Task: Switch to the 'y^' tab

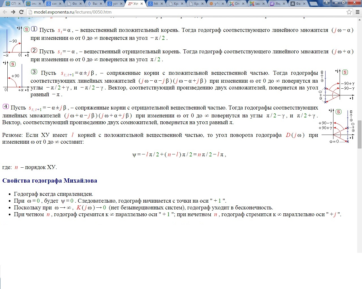Action: tap(217, 4)
